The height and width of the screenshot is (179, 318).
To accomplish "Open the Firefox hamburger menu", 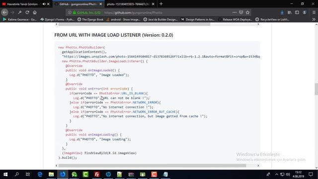I will (314, 12).
